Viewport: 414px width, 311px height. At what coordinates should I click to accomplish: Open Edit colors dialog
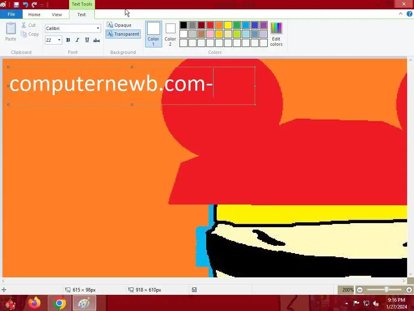pyautogui.click(x=276, y=35)
